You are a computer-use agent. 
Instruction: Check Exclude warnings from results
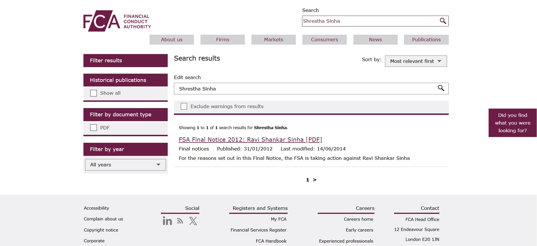(x=184, y=106)
